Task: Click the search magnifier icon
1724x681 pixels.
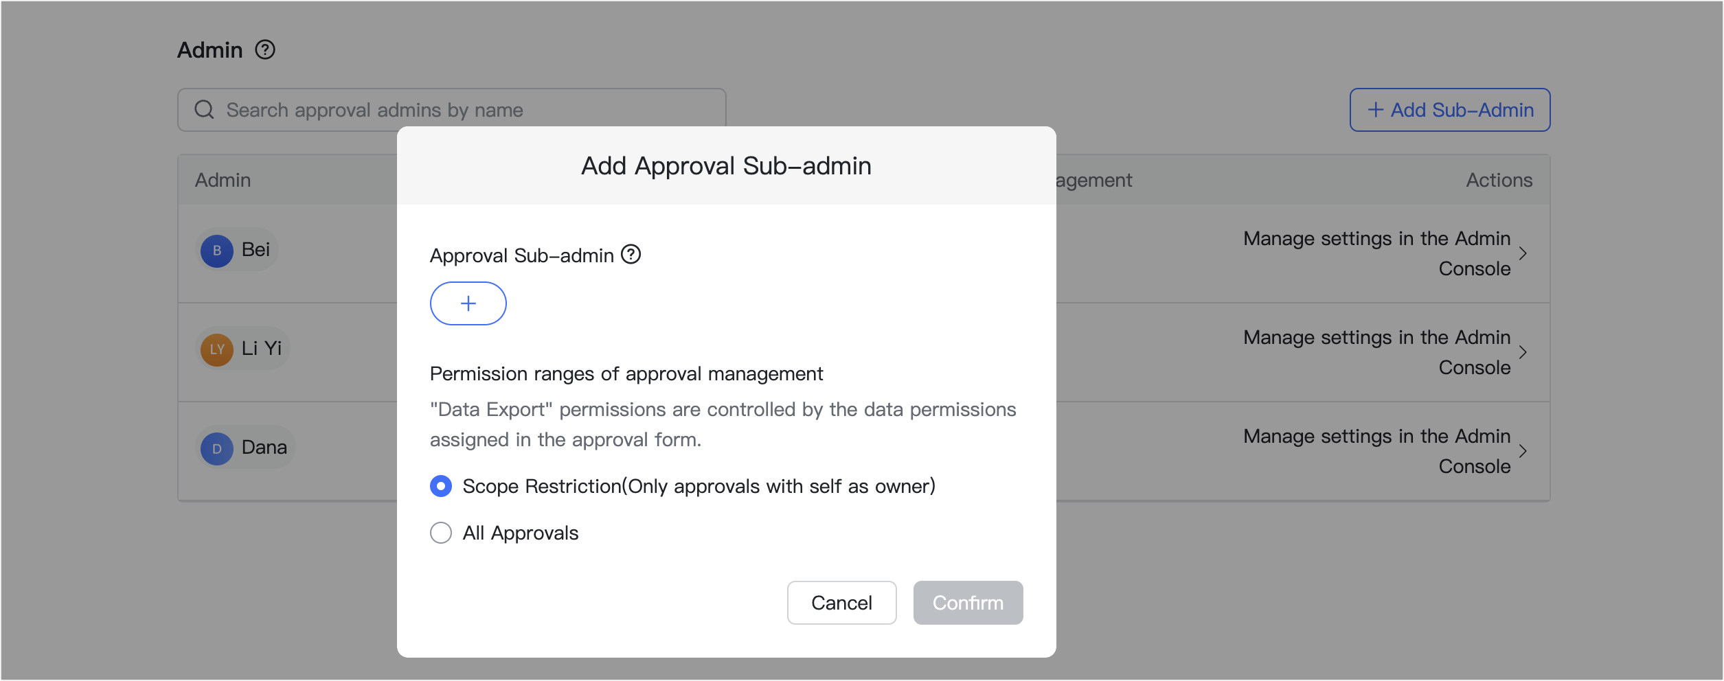Action: 205,109
